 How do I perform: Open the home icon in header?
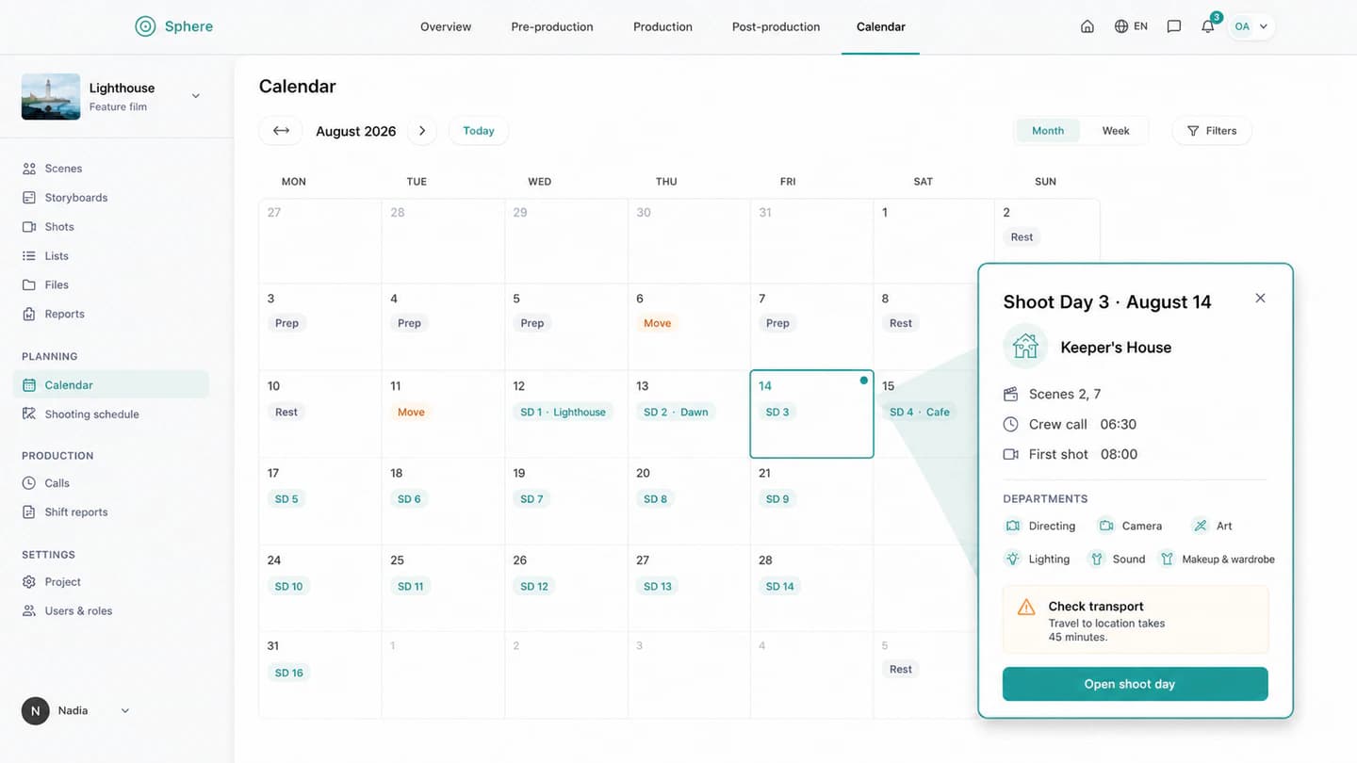pyautogui.click(x=1087, y=26)
